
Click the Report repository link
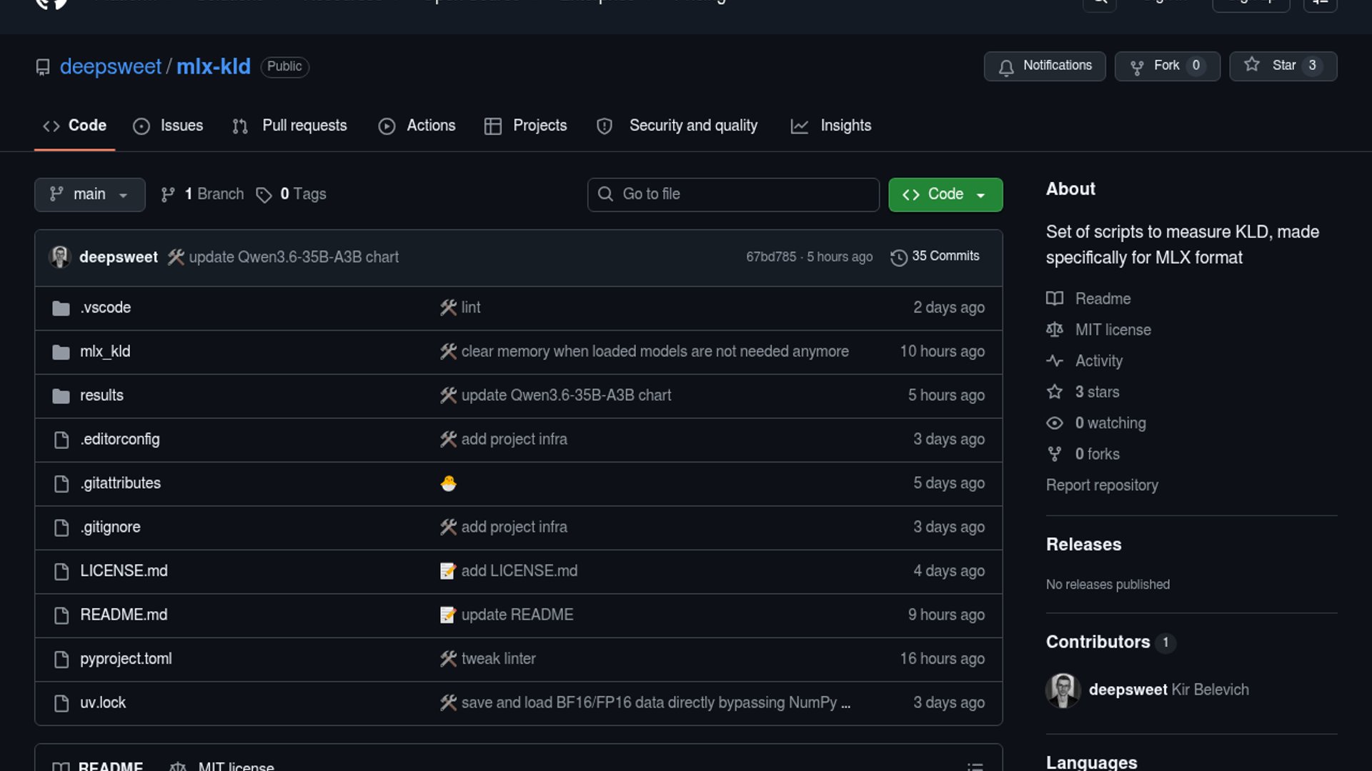pyautogui.click(x=1102, y=485)
